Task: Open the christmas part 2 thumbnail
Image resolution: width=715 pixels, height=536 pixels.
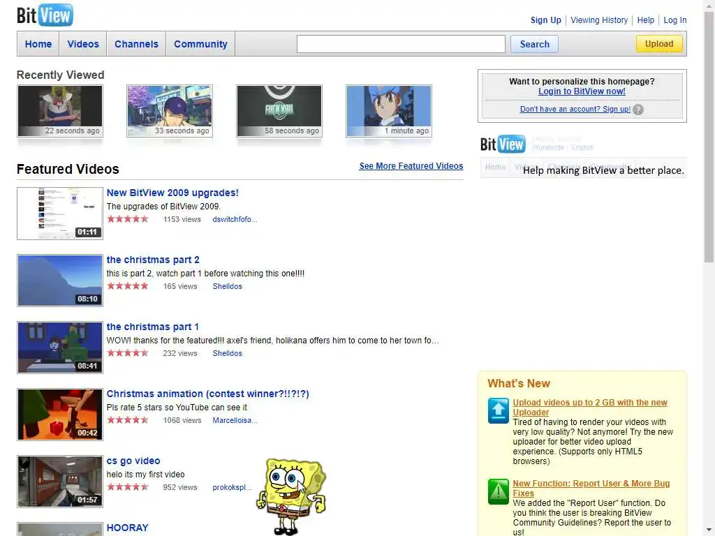Action: [x=60, y=281]
